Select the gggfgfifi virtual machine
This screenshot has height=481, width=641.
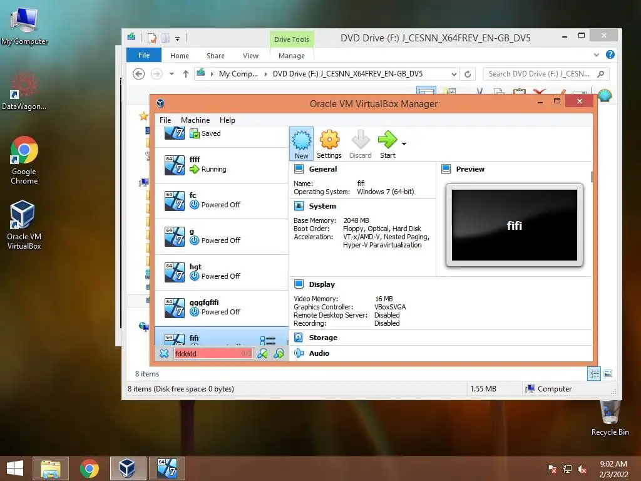(x=221, y=308)
